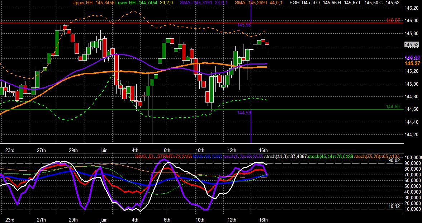
Task: Click the 4th date under the stochastic panel
Action: point(135,220)
